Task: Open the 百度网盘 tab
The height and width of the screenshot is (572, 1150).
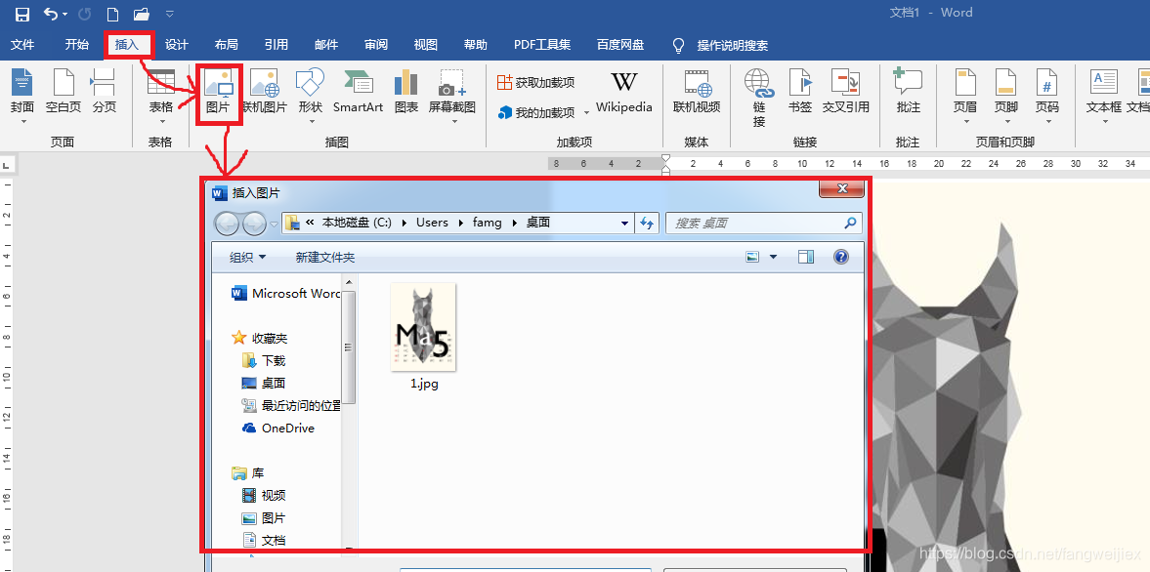Action: click(x=620, y=45)
